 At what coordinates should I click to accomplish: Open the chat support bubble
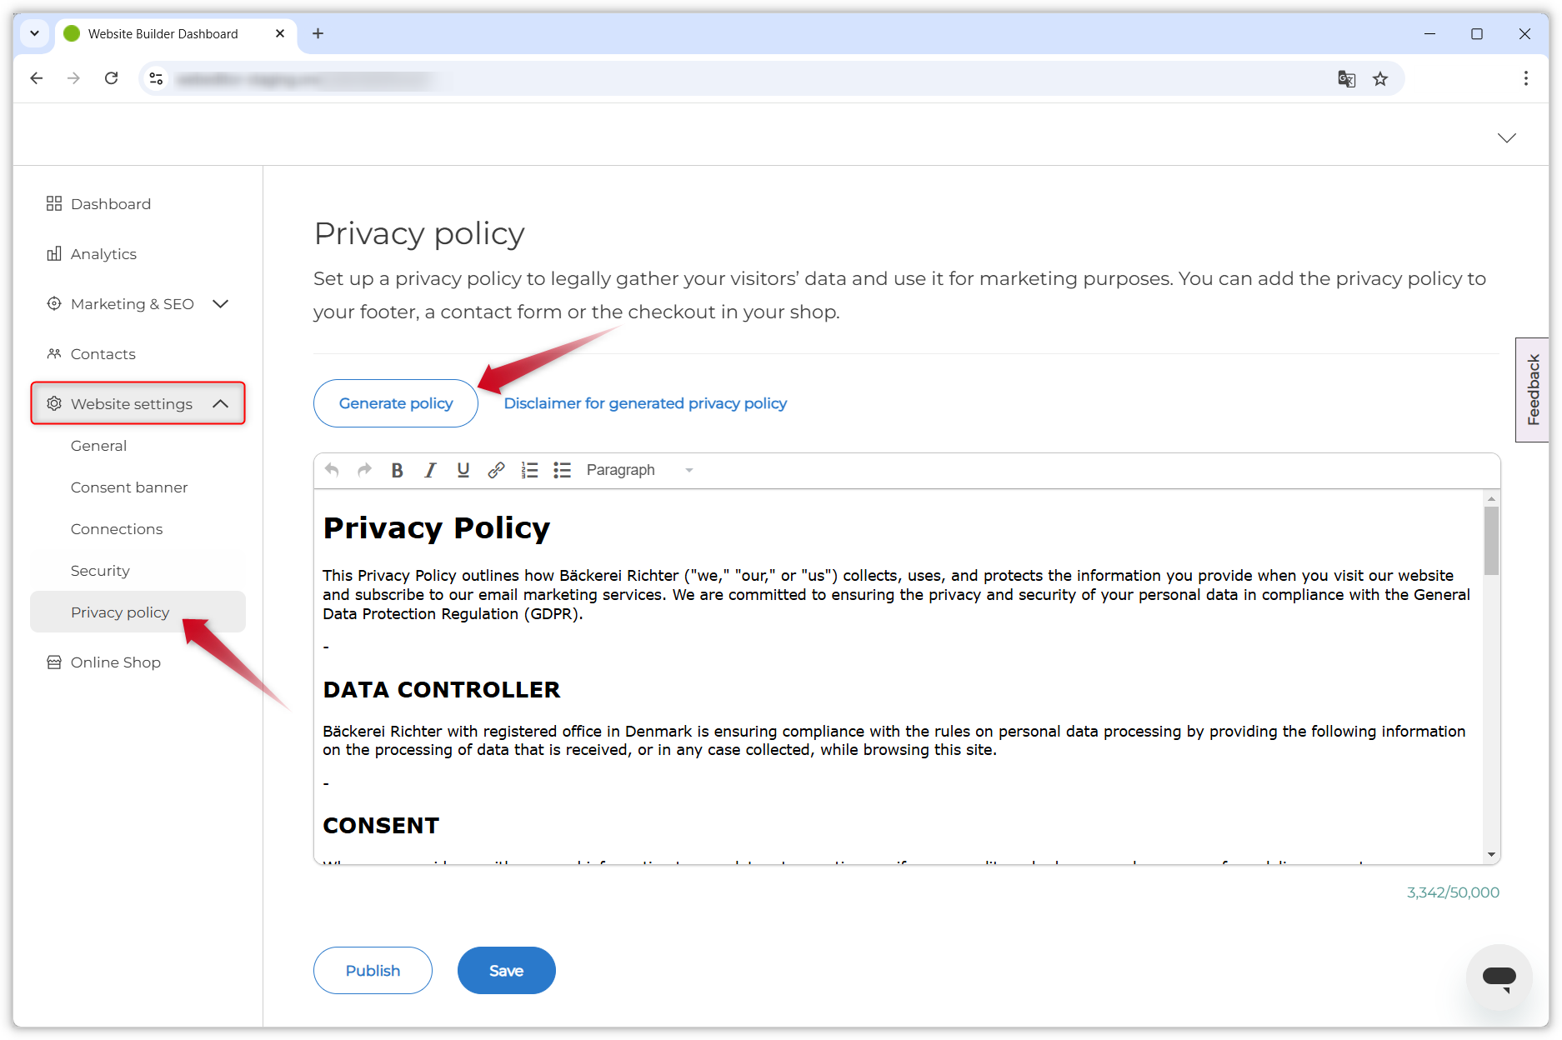pyautogui.click(x=1499, y=977)
